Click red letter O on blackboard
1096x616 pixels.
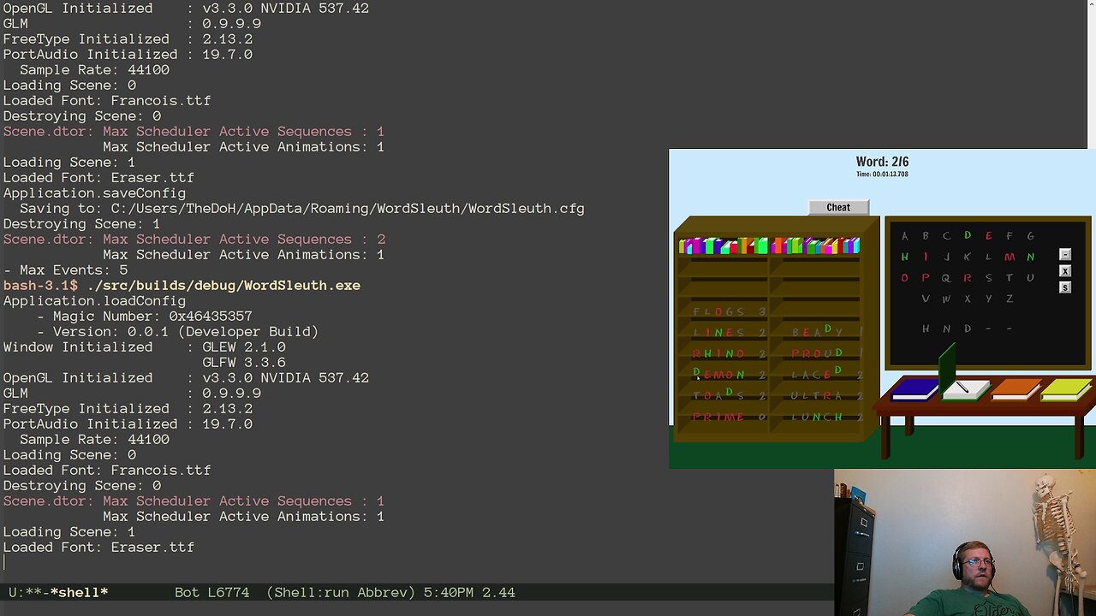pos(904,278)
